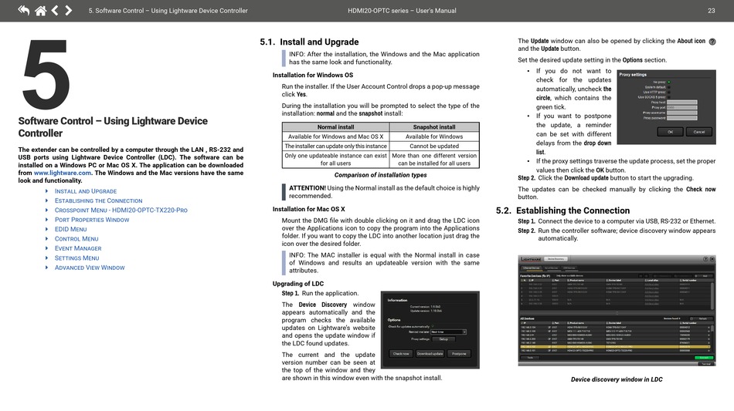Open the Port Properties Window link
Viewport: 734px width, 411px height.
pyautogui.click(x=92, y=220)
